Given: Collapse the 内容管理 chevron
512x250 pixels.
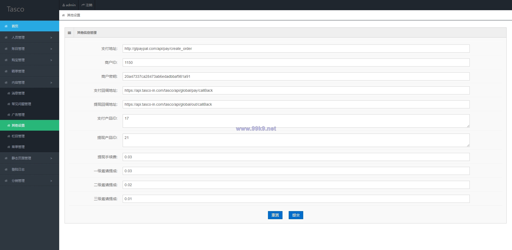Looking at the screenshot, I should tap(51, 83).
